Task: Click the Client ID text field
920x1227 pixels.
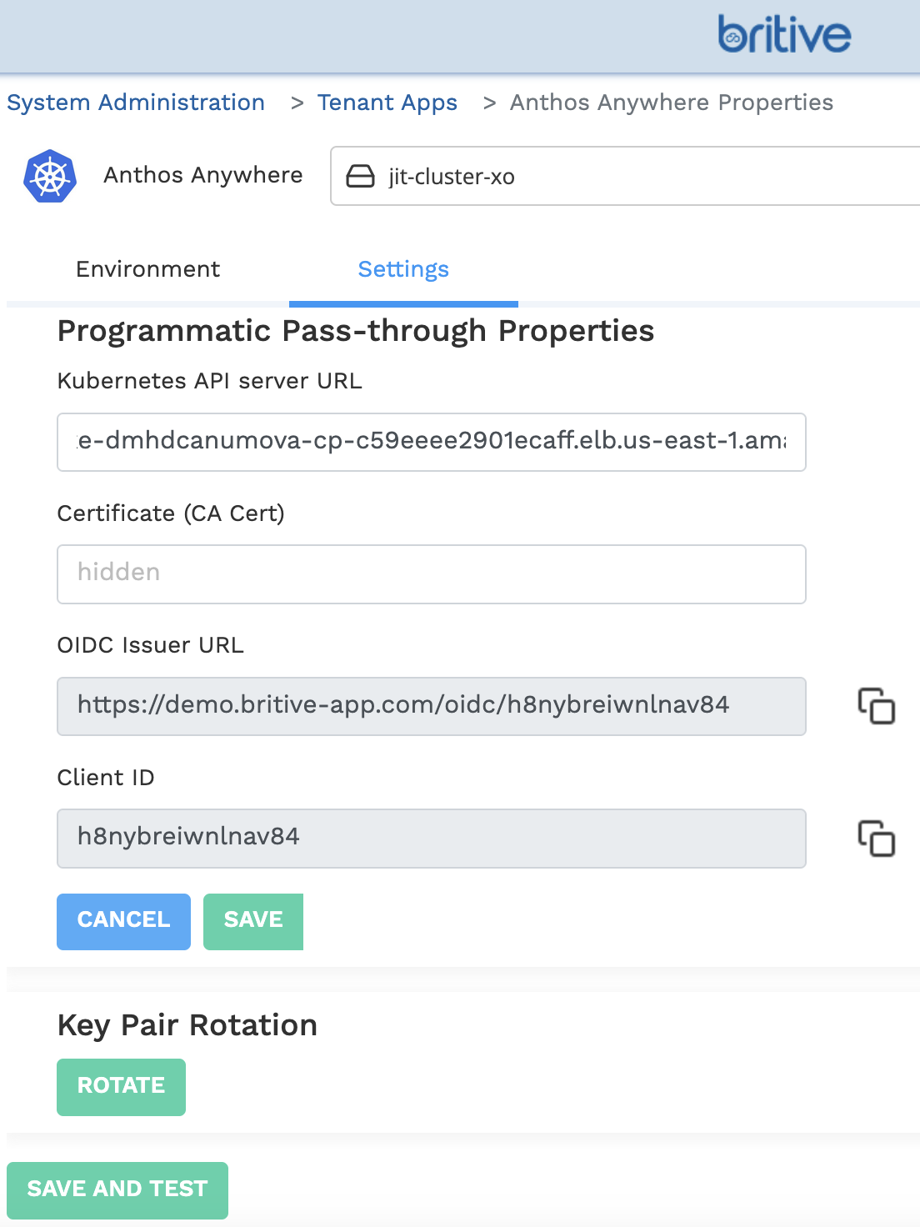Action: 431,838
